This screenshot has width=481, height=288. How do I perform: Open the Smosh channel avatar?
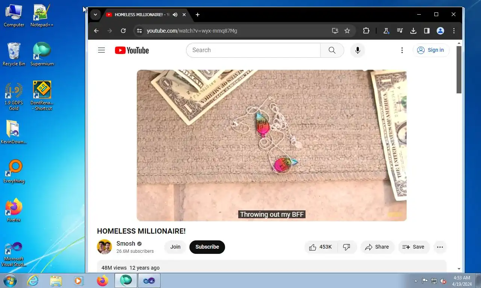[x=104, y=247]
